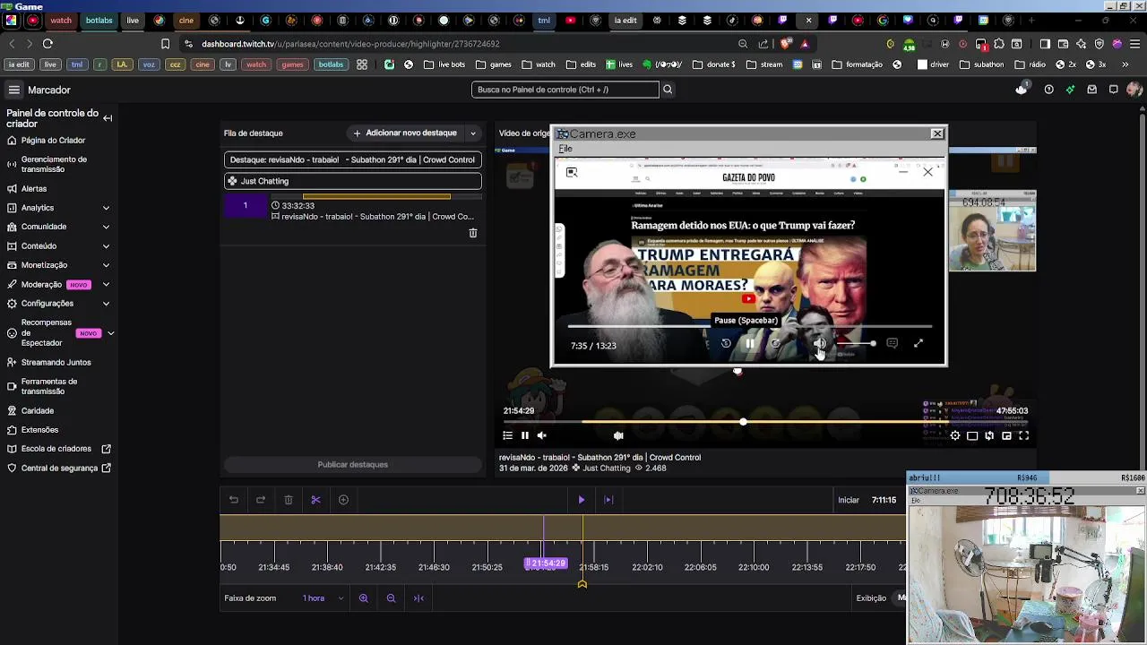The height and width of the screenshot is (645, 1147).
Task: Open Central de segurança external link
Action: (59, 469)
